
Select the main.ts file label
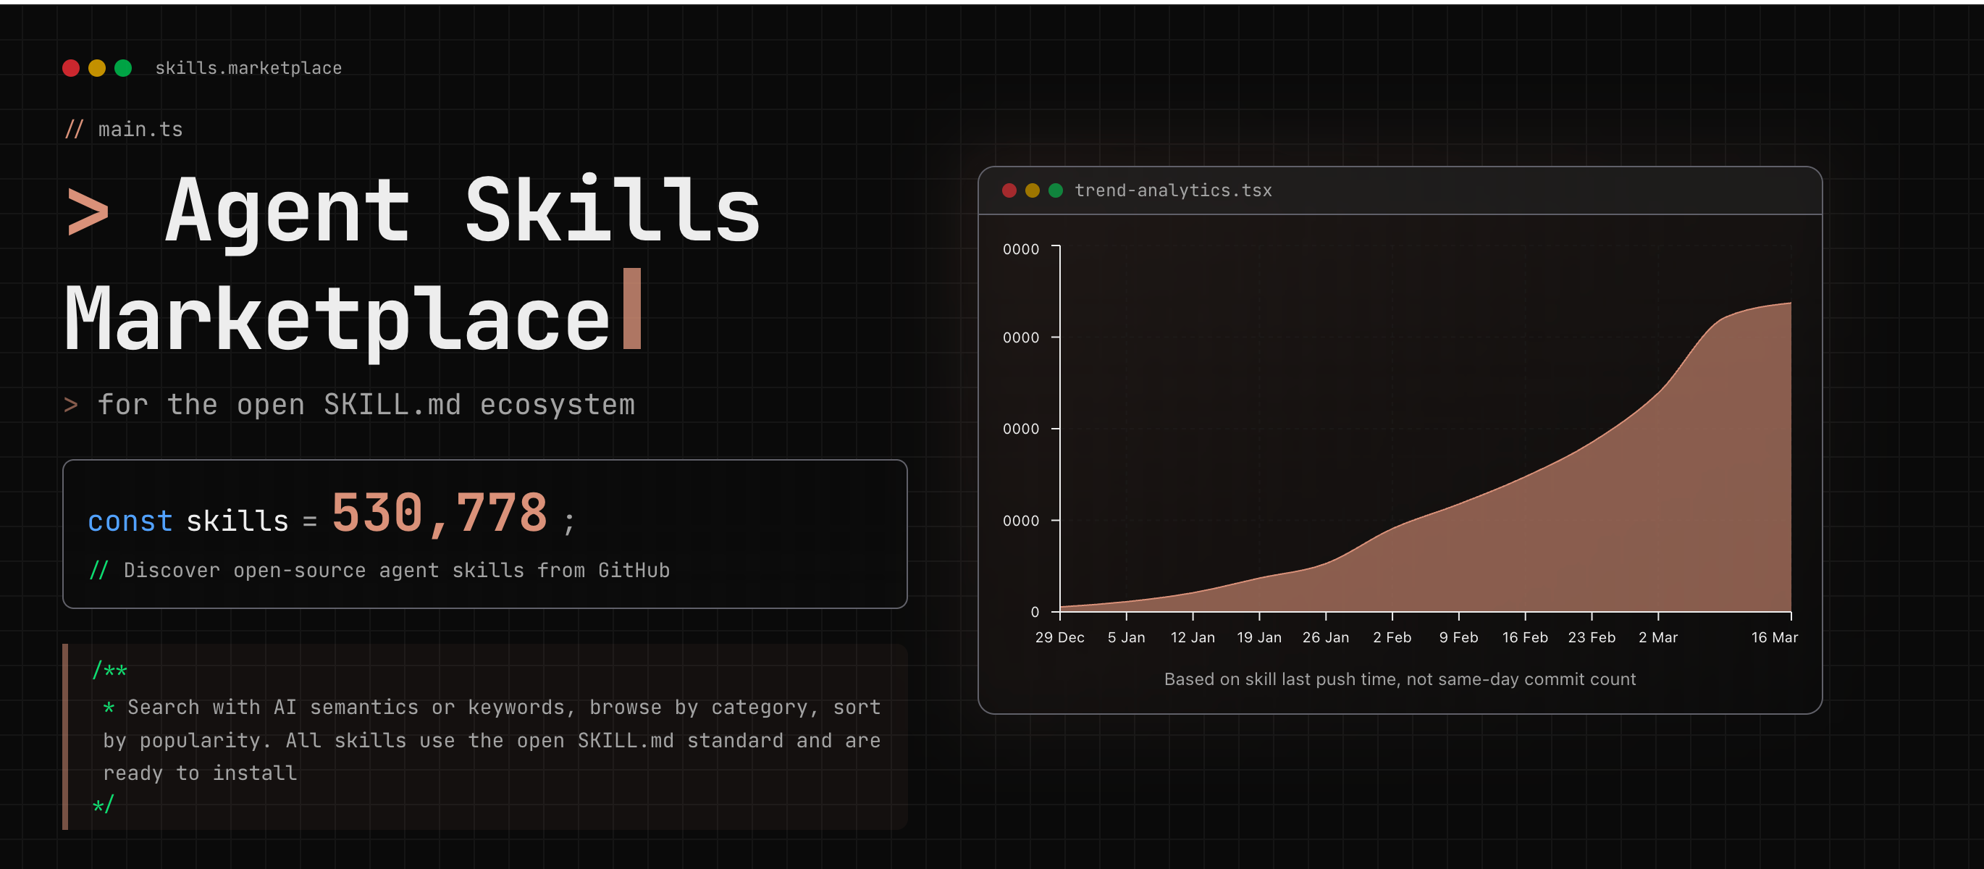tap(140, 130)
